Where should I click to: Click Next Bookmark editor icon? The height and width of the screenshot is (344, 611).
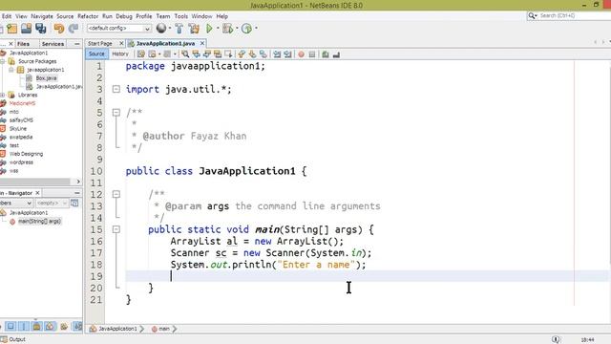click(252, 54)
